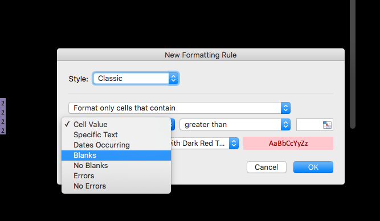Click the Cancel button
The width and height of the screenshot is (380, 221).
tap(266, 167)
